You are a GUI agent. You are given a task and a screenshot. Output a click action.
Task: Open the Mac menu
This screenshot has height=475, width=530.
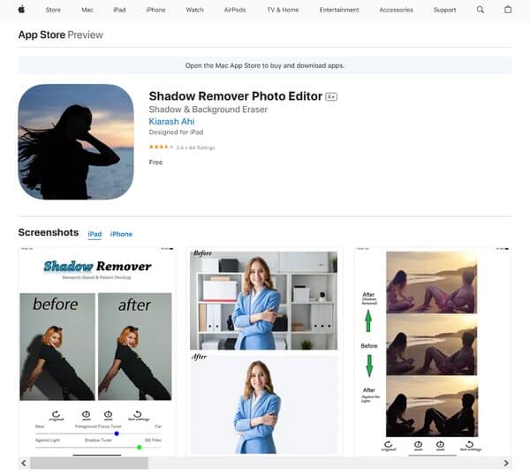pyautogui.click(x=87, y=10)
